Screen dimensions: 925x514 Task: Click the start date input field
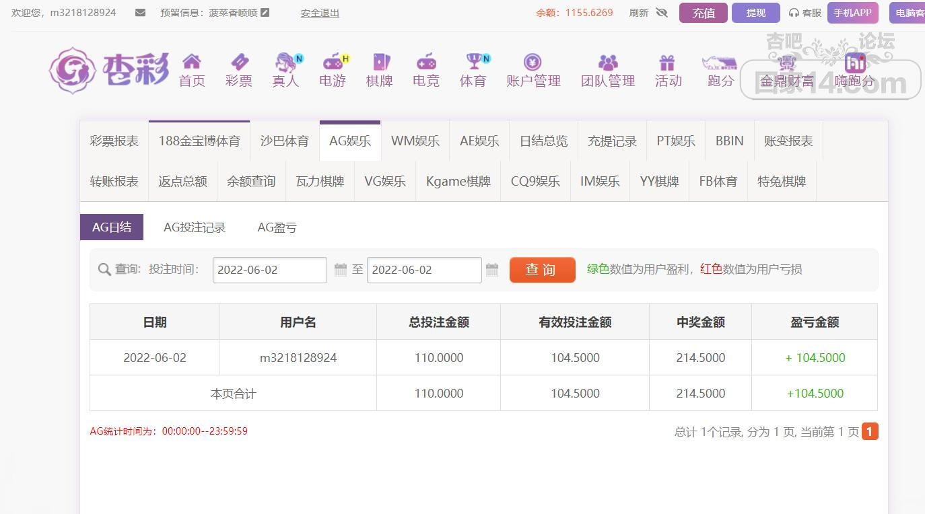click(269, 270)
